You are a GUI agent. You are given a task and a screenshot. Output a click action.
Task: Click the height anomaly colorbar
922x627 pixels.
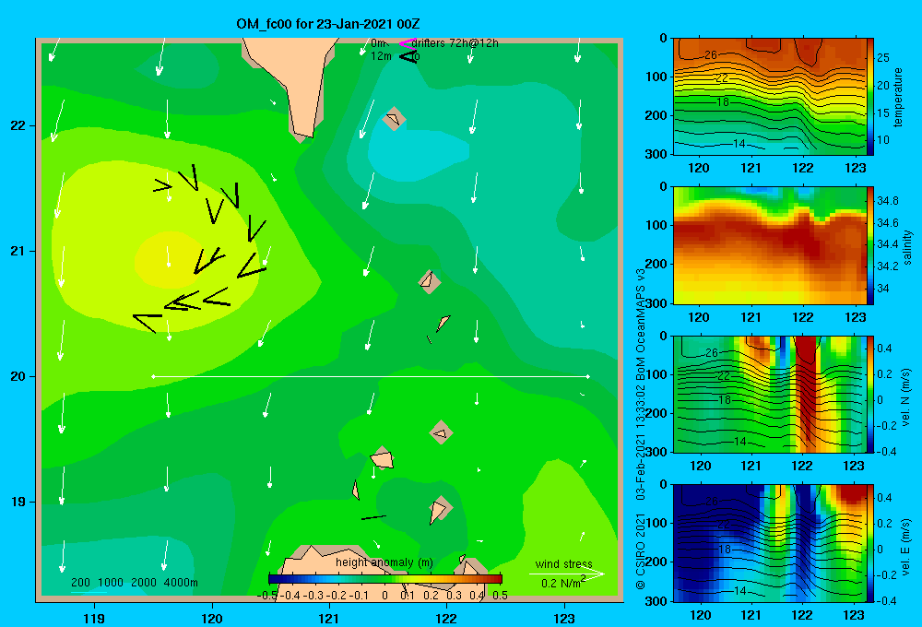click(384, 579)
